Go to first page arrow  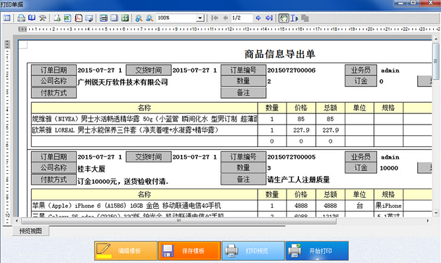coord(215,18)
